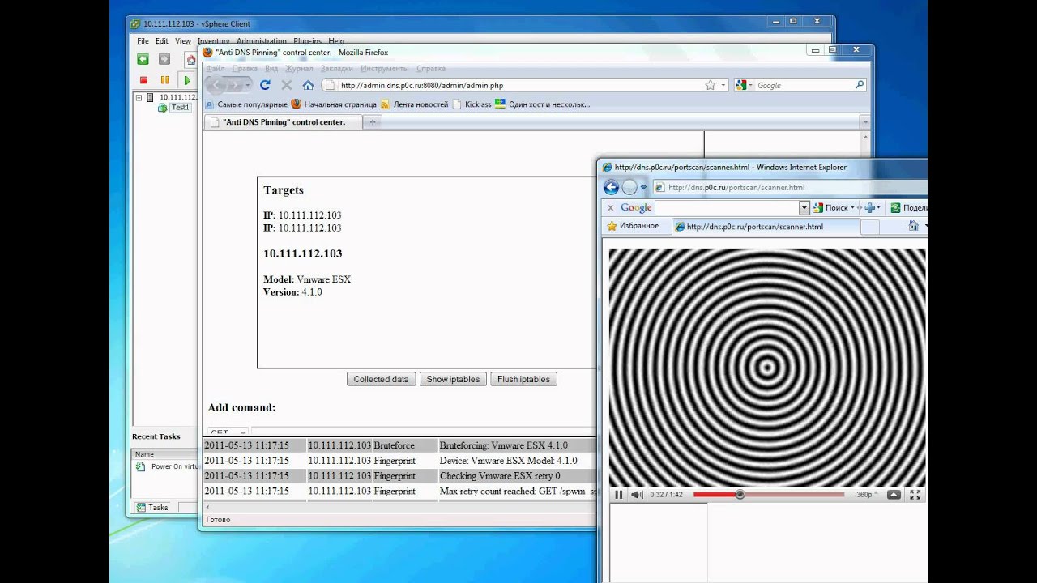Seek video using red progress bar

click(768, 494)
